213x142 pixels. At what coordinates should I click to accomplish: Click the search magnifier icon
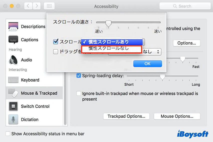tap(175, 6)
